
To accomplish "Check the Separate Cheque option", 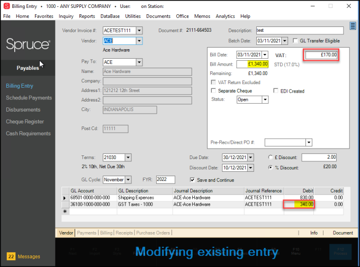I will tap(213, 90).
